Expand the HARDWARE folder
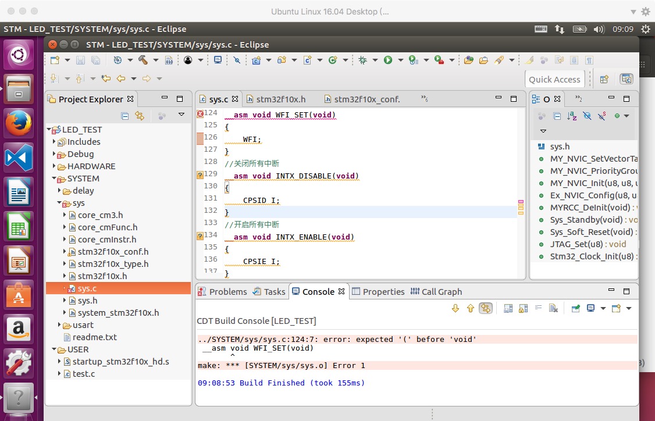The height and width of the screenshot is (421, 655). [x=54, y=166]
